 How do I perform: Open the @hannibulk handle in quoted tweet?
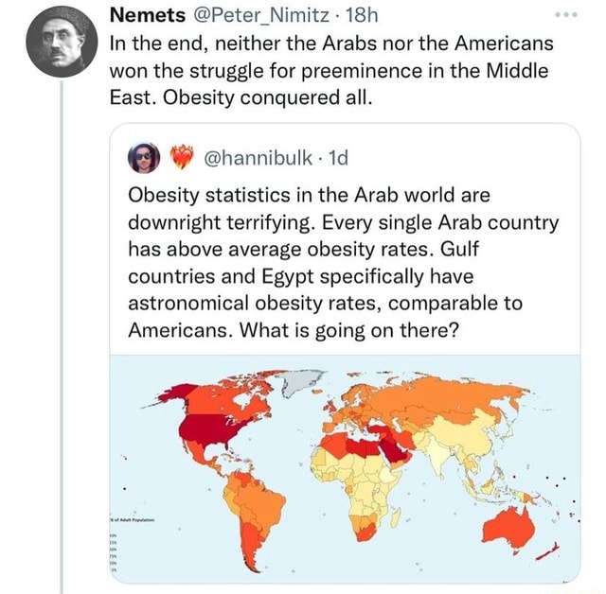tap(257, 157)
